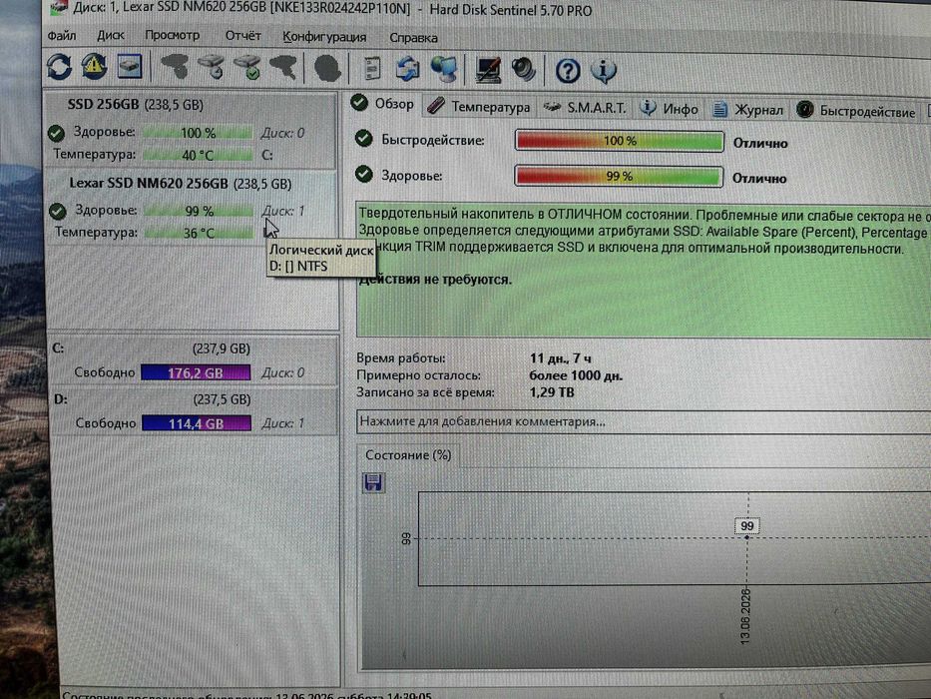Open the Файл menu

tap(62, 36)
